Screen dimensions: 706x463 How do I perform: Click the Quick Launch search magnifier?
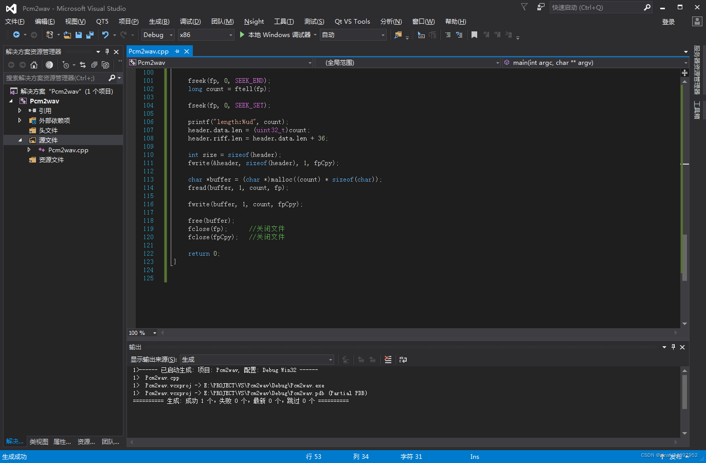coord(647,7)
